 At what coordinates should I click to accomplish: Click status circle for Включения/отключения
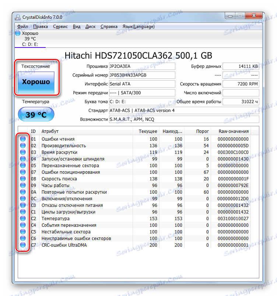coord(23,198)
